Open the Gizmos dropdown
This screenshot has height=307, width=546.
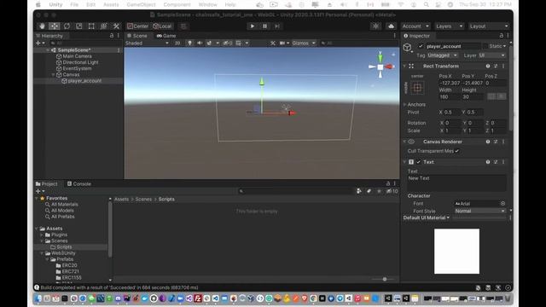[x=304, y=43]
